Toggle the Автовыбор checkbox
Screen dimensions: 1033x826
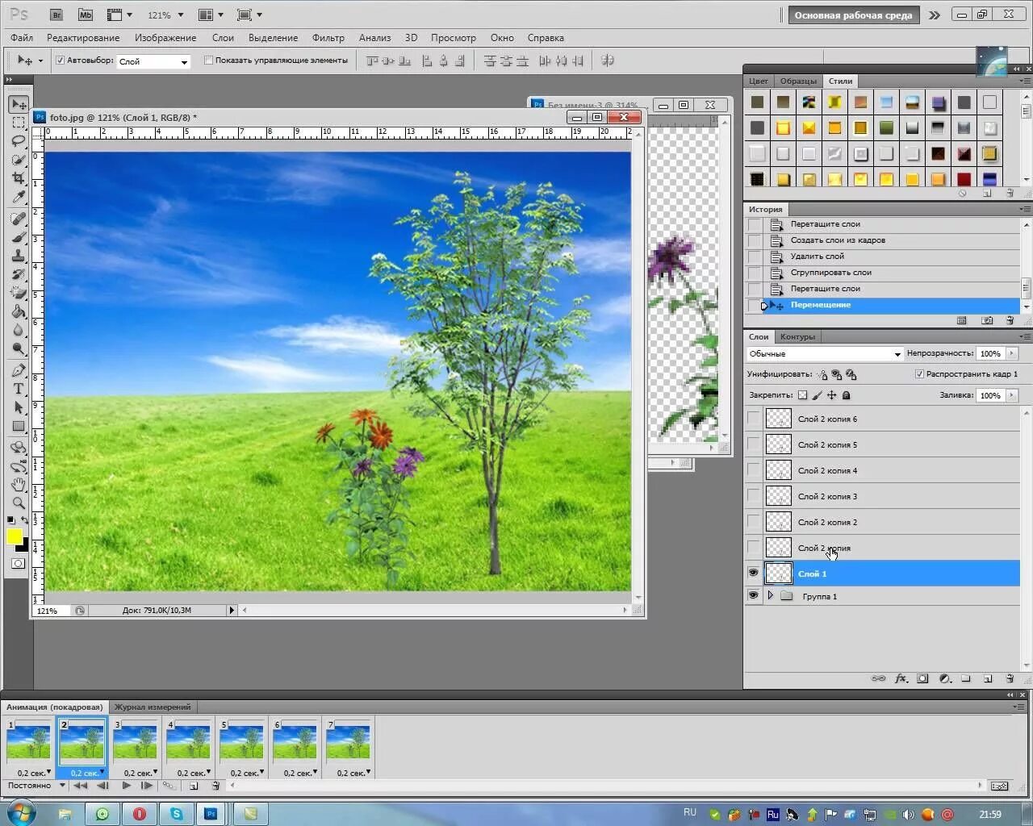[60, 60]
